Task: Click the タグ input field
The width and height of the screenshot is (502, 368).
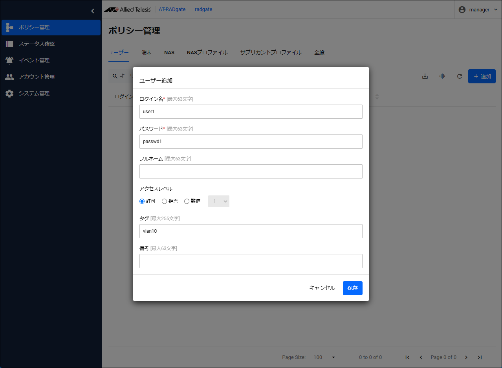Action: point(251,231)
